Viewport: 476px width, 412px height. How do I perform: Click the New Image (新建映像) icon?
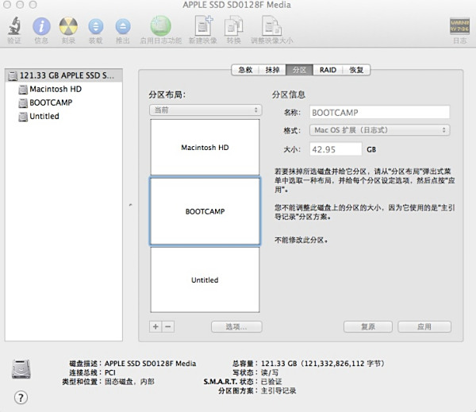[x=203, y=26]
